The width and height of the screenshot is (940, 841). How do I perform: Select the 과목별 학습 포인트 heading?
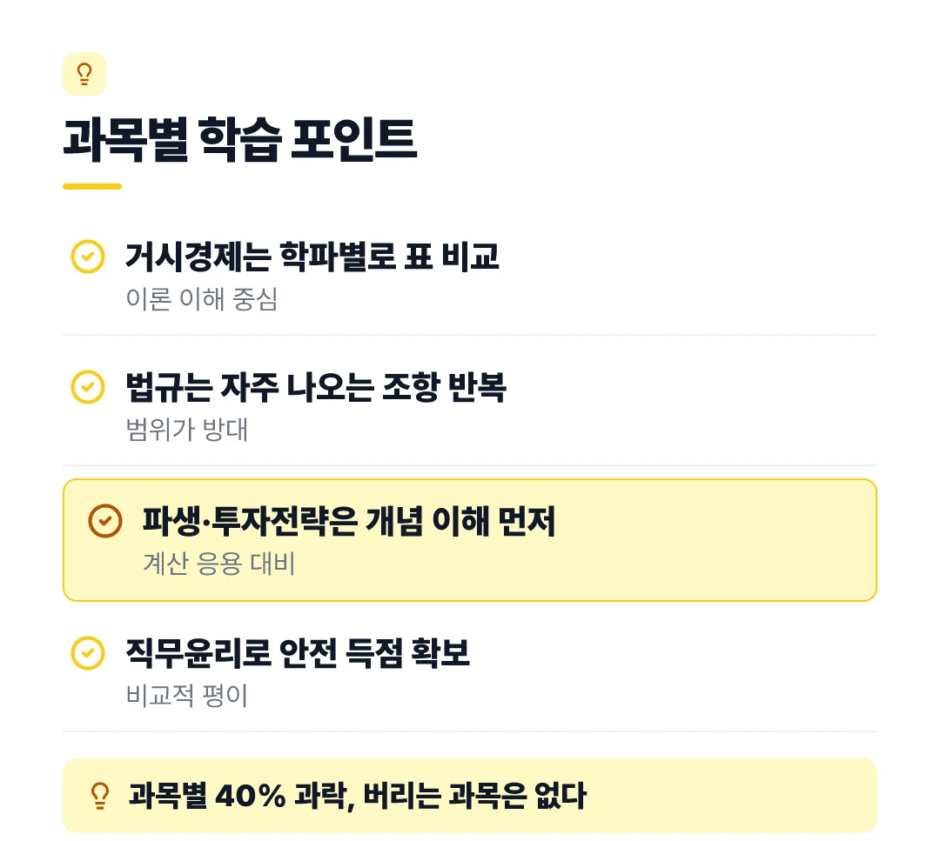click(239, 139)
